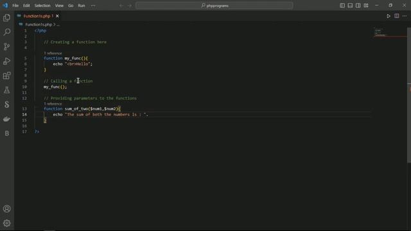Split the editor to the right
411x231 pixels.
coord(397,16)
